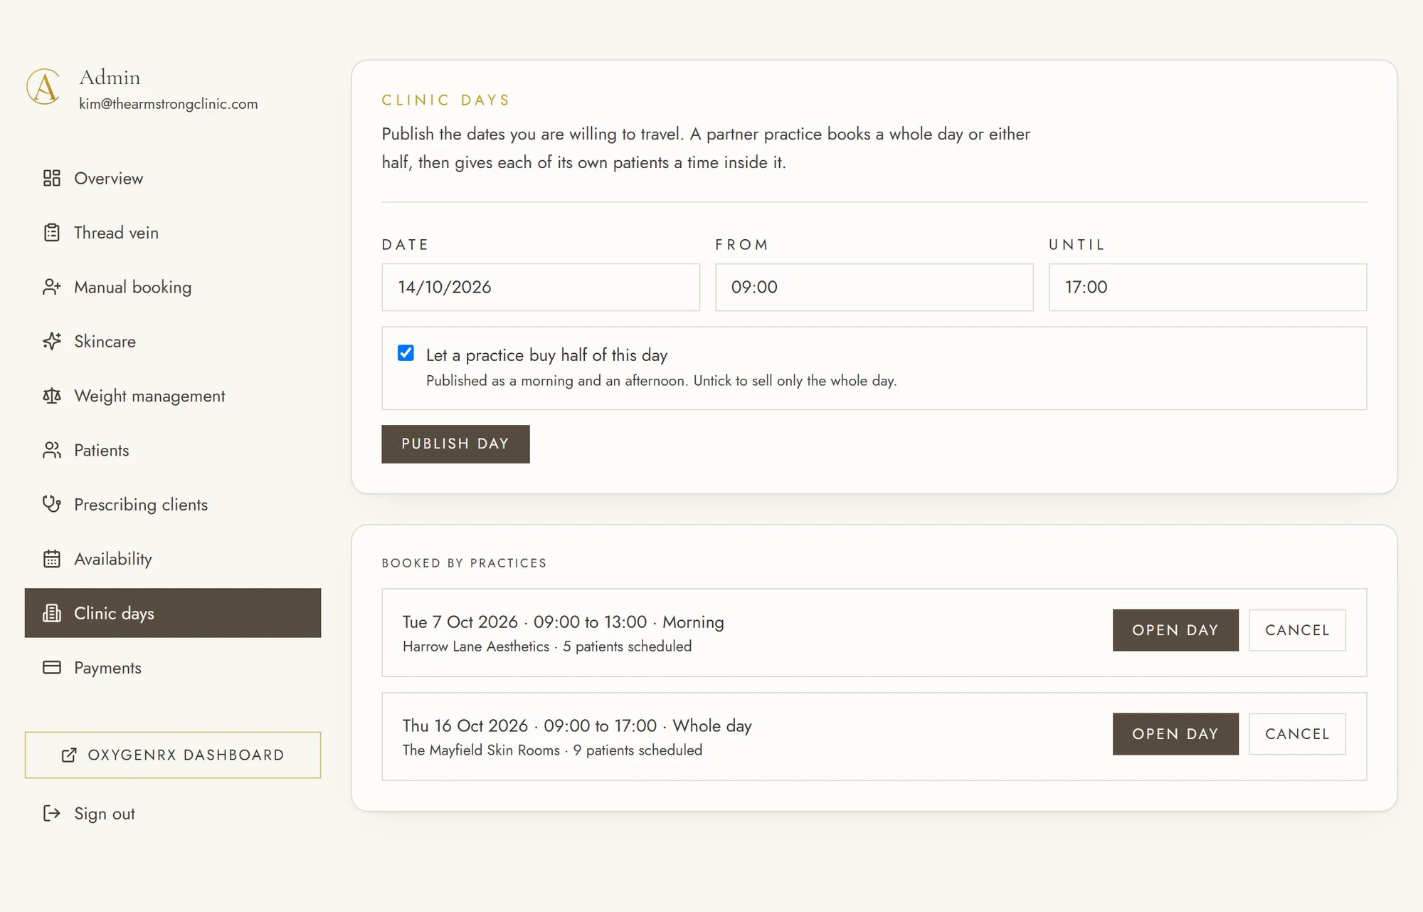Click the Availability calendar icon

tap(52, 559)
